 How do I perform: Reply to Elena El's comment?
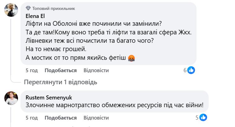click(x=96, y=71)
